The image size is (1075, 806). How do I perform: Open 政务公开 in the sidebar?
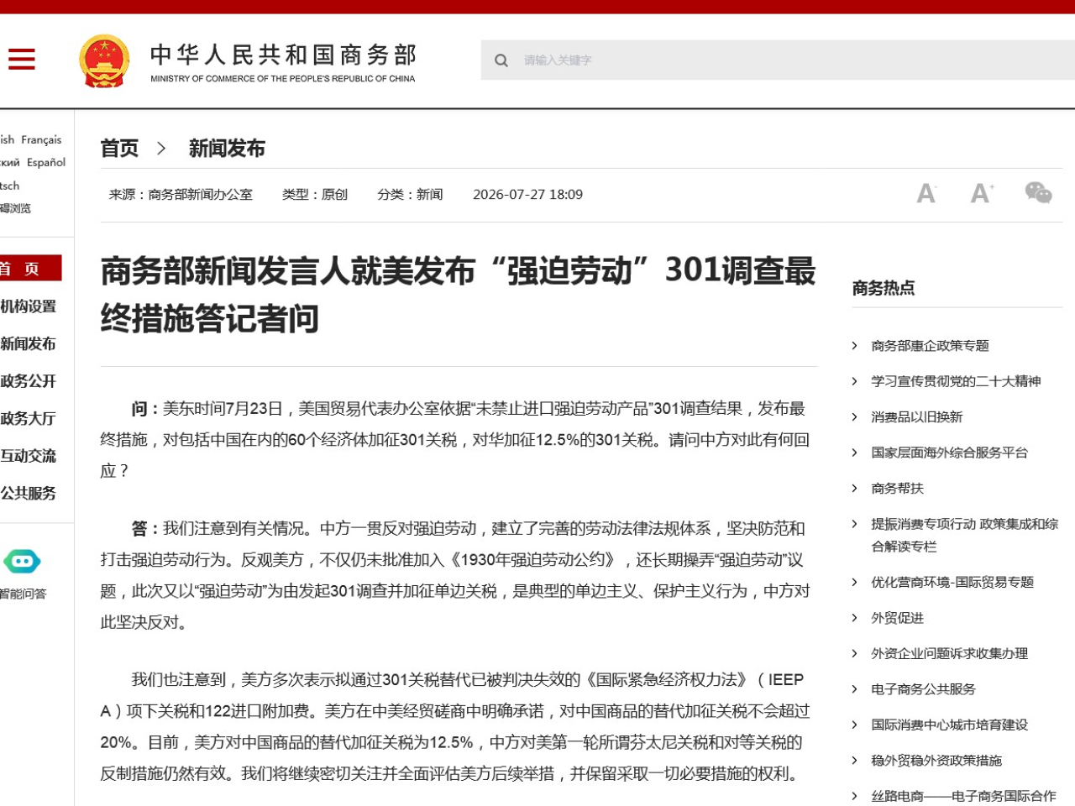(x=28, y=381)
